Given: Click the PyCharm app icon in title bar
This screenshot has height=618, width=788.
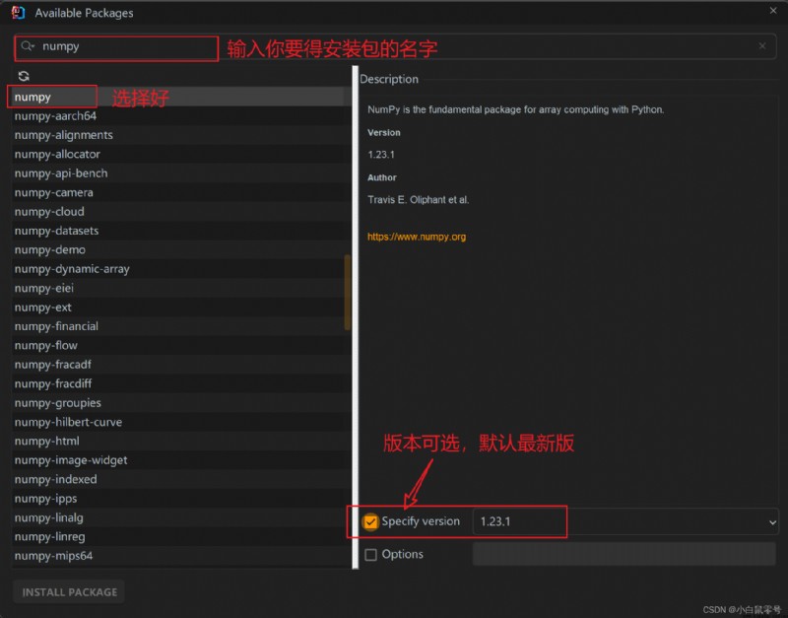Looking at the screenshot, I should click(18, 13).
